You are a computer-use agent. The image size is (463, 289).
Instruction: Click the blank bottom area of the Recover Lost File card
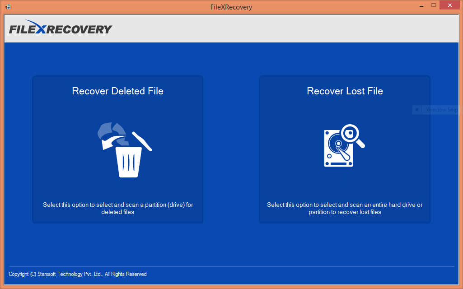tap(345, 219)
